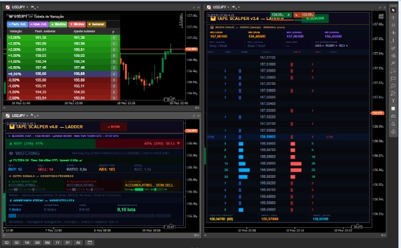Image resolution: width=401 pixels, height=248 pixels.
Task: Click the USDJPY symbol logo in bottom-left panel
Action: point(7,116)
